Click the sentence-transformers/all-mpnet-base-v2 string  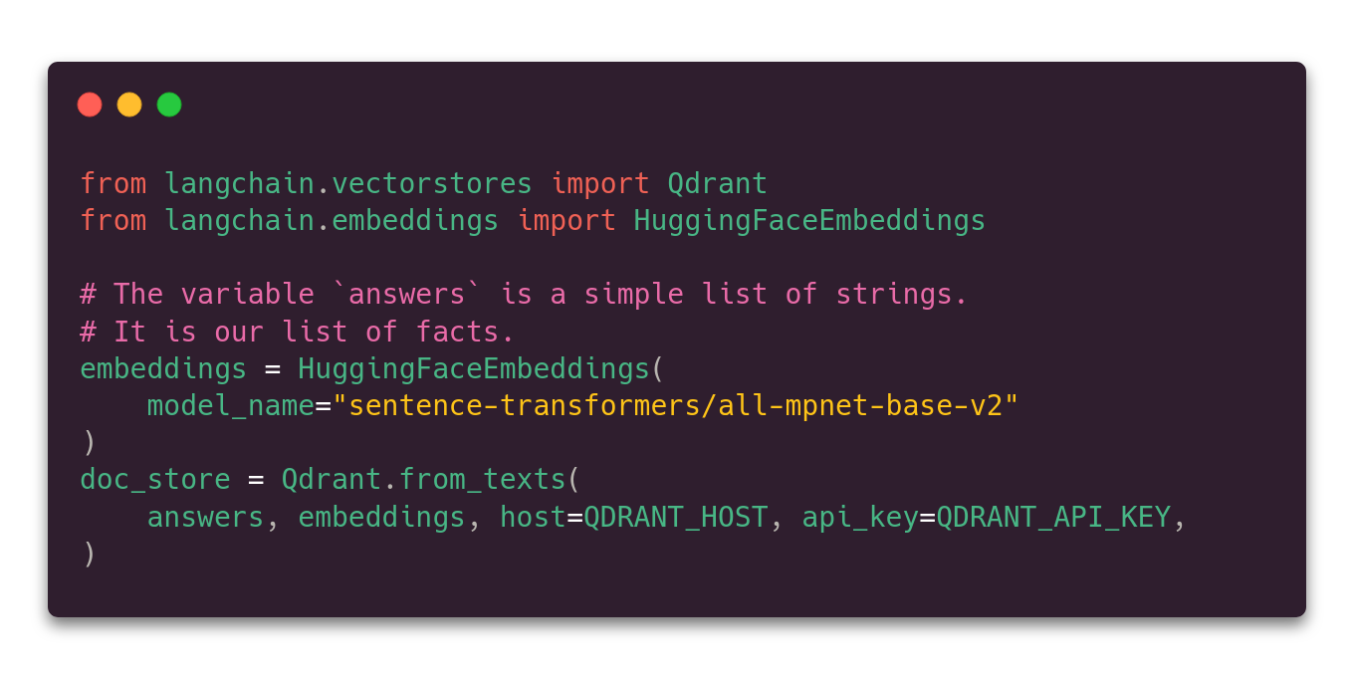point(676,406)
